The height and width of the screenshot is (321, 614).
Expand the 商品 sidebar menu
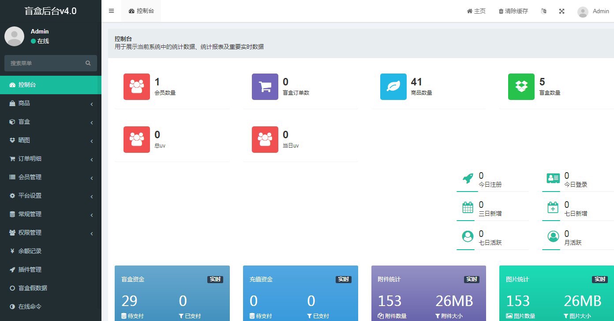tap(51, 103)
